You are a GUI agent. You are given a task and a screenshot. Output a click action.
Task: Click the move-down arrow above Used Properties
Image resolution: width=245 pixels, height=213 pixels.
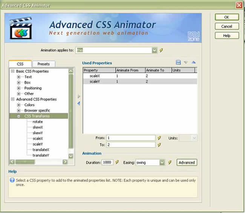(x=185, y=63)
